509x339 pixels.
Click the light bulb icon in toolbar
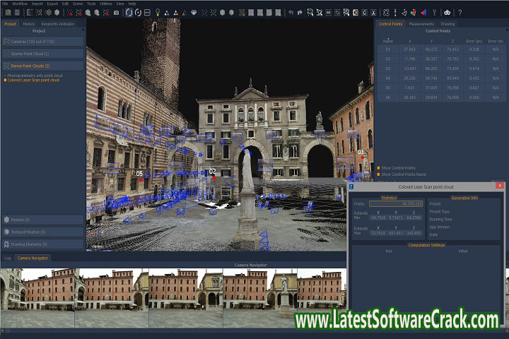pyautogui.click(x=156, y=13)
